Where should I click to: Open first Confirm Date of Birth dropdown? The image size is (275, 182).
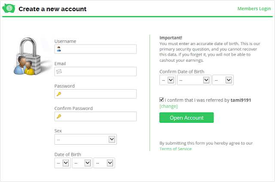point(168,80)
